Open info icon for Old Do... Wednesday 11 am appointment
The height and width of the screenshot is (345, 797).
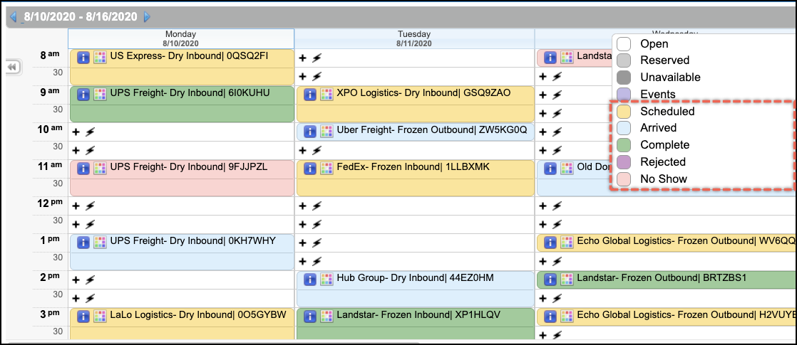click(551, 168)
